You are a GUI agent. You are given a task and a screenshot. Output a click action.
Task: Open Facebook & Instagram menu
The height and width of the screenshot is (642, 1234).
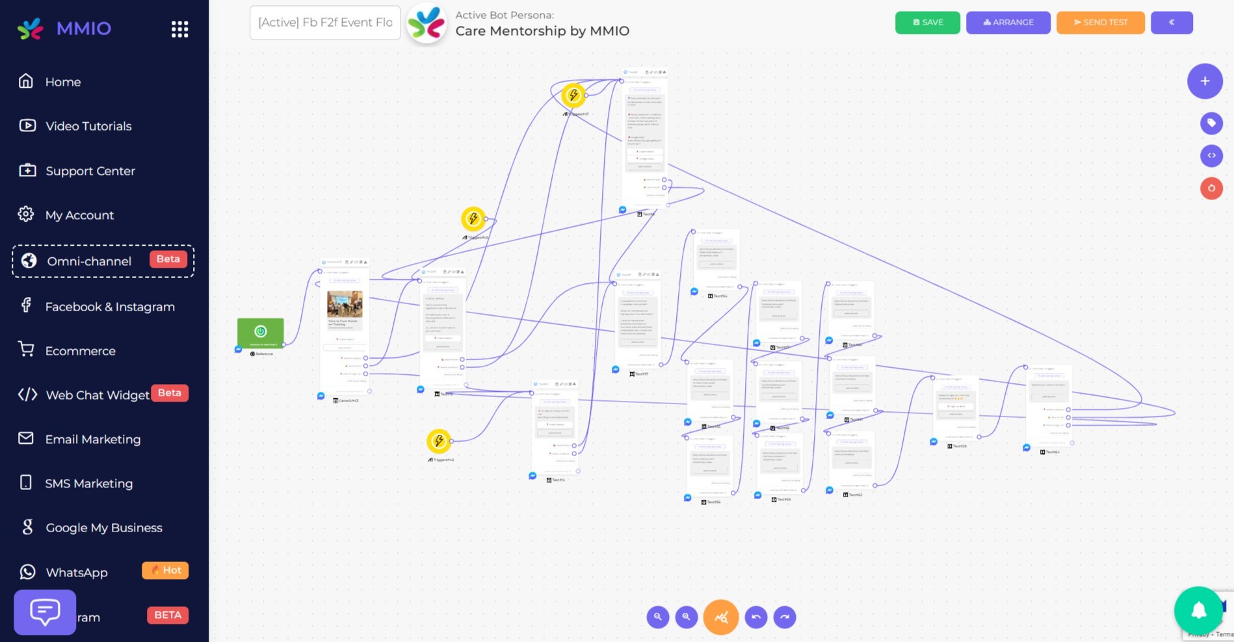click(109, 307)
